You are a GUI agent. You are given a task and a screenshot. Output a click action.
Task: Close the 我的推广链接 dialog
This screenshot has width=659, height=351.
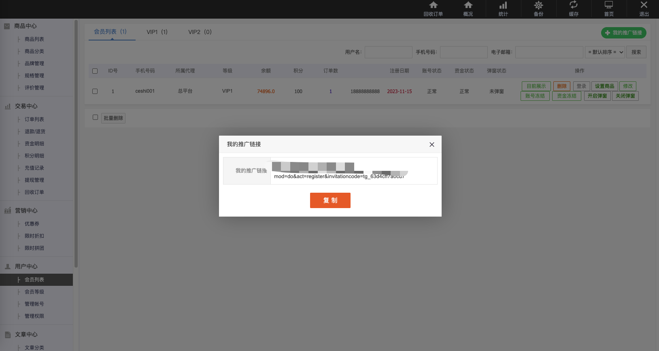tap(432, 145)
